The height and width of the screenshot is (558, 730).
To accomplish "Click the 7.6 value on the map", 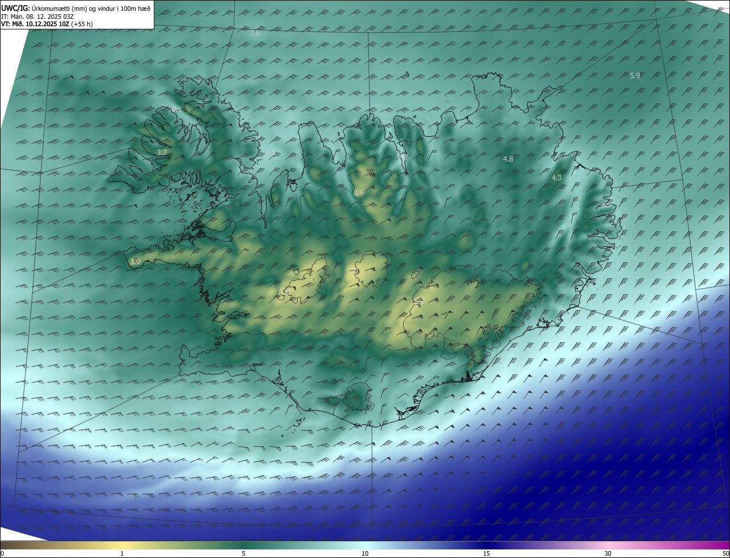I will (x=255, y=34).
